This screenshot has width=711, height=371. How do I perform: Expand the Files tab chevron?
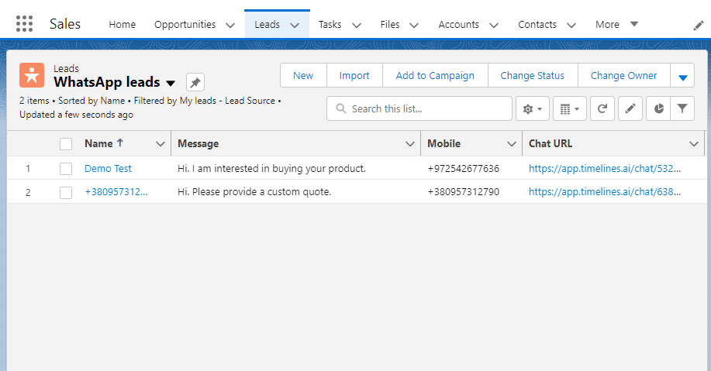click(414, 26)
